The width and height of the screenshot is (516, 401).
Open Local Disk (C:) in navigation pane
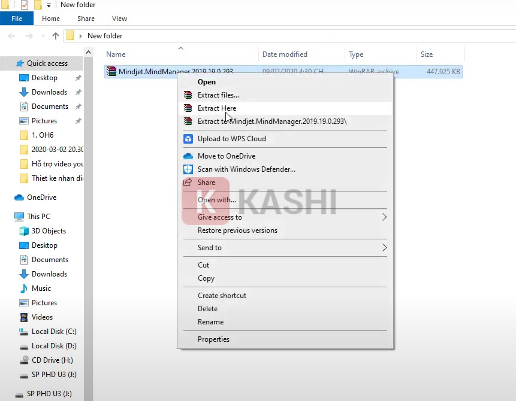click(x=53, y=332)
